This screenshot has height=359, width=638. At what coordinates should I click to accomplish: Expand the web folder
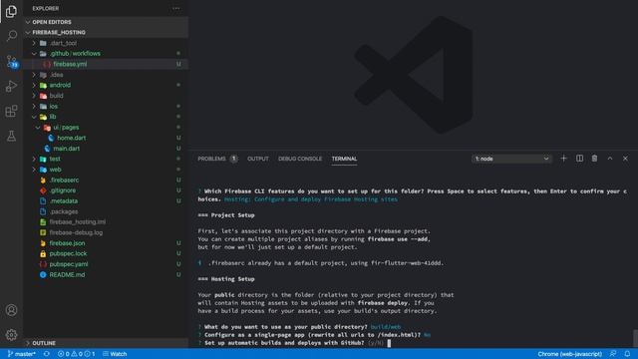pos(106,170)
